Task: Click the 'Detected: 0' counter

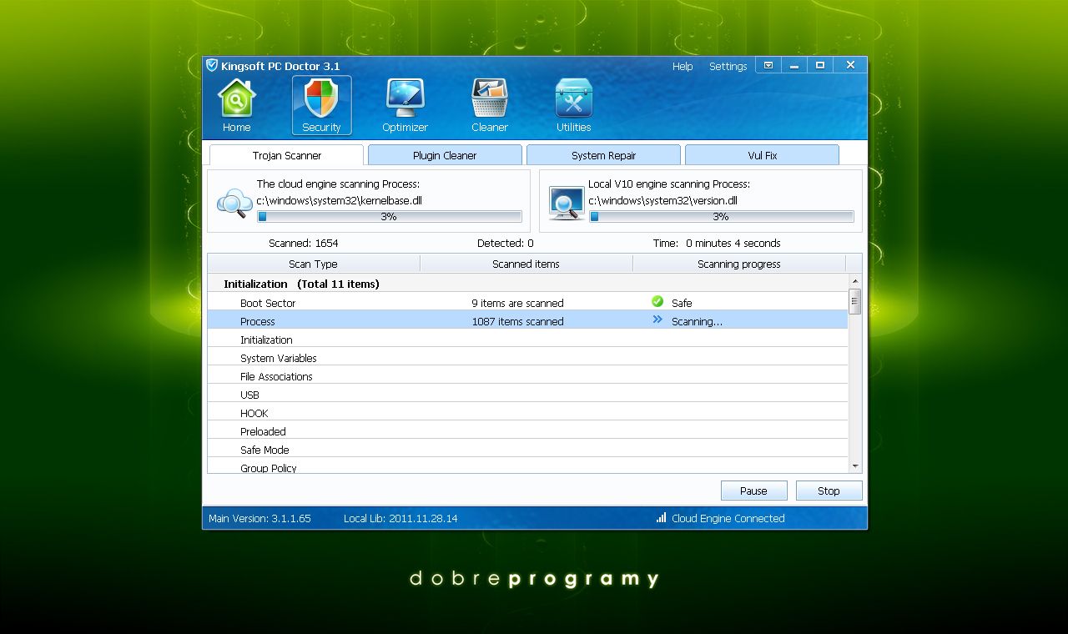Action: 506,244
